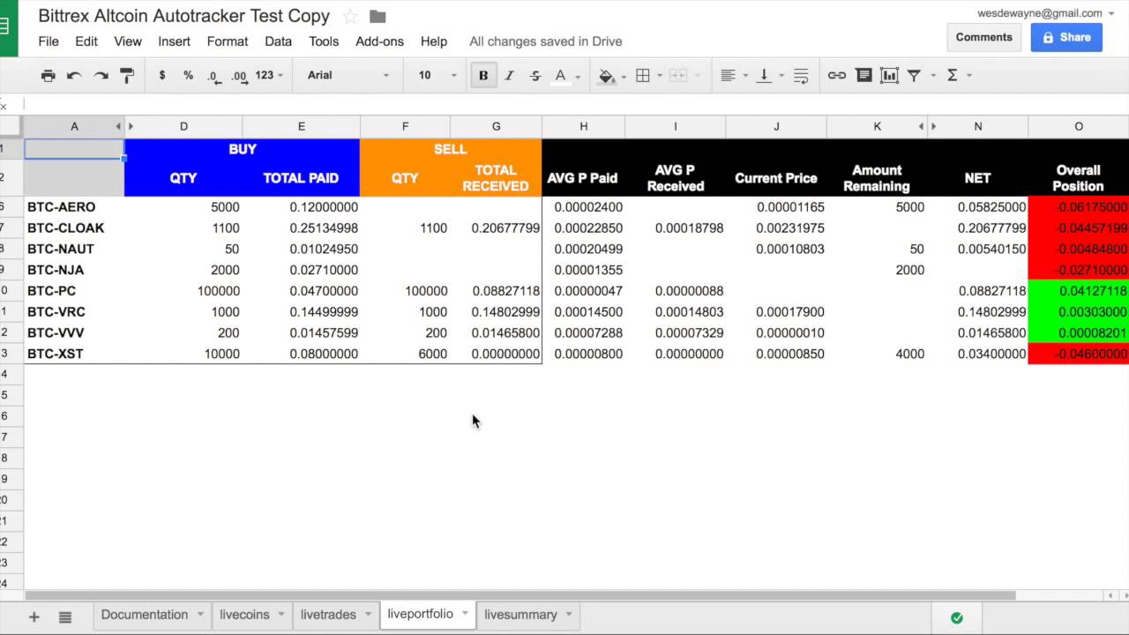This screenshot has height=635, width=1129.
Task: Click the merge cells icon
Action: pyautogui.click(x=678, y=76)
